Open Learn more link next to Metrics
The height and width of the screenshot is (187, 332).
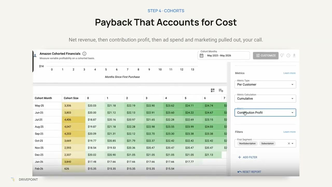coord(289,73)
